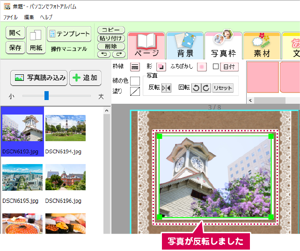Click the 写真読み込み photo import button
300x251 pixels.
[x=39, y=78]
